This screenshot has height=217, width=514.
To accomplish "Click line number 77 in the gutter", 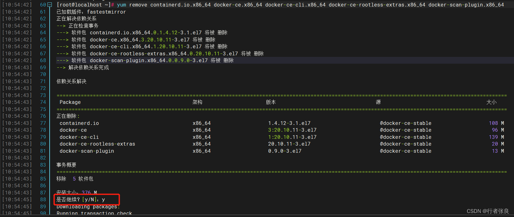I will (43, 123).
